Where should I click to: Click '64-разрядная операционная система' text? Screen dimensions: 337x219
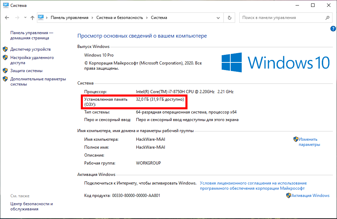(x=171, y=112)
